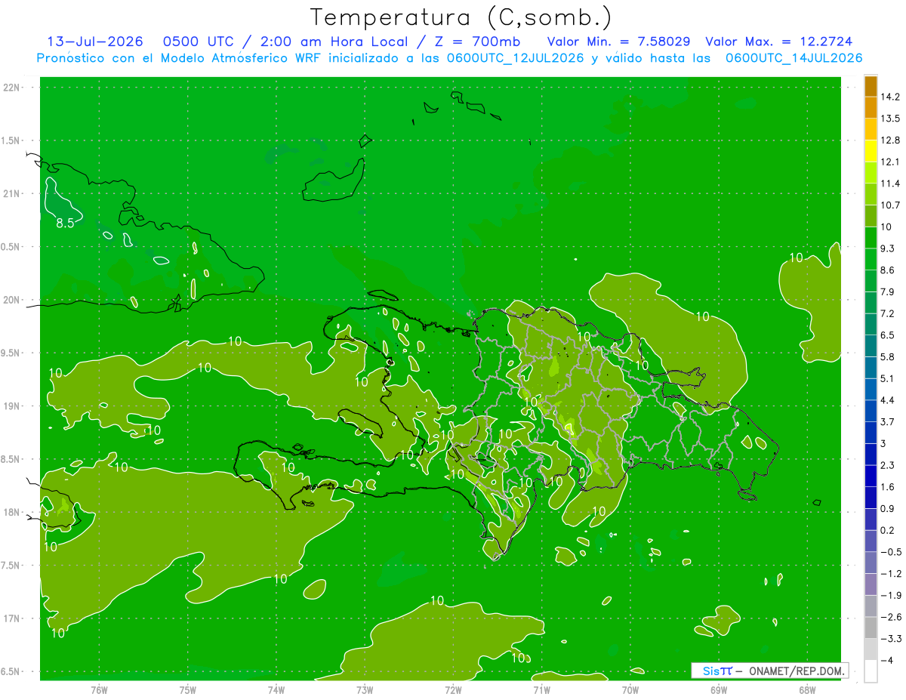Click the colorbar label '2.3'

(x=889, y=465)
